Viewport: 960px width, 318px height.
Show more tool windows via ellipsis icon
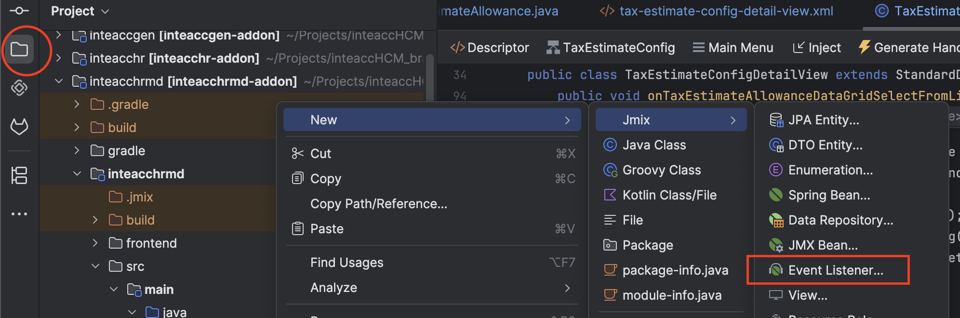coord(19,214)
